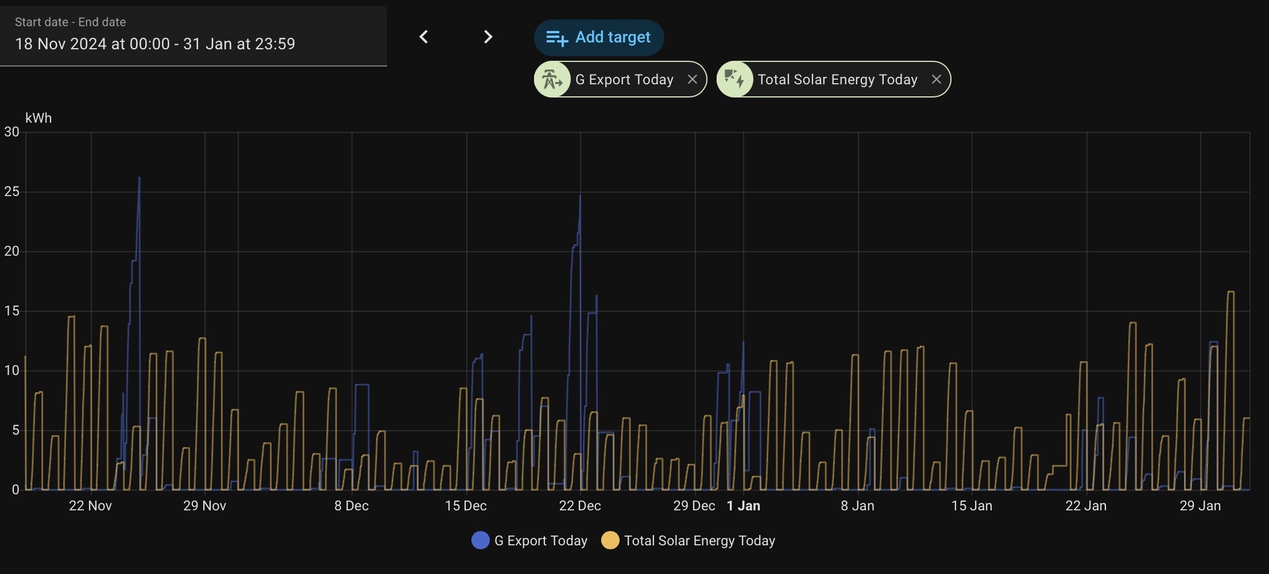
Task: Select the G Export Today chip label
Action: pos(624,80)
